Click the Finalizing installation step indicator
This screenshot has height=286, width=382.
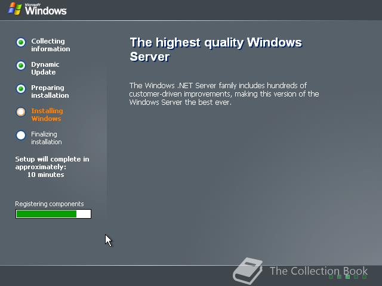(21, 135)
